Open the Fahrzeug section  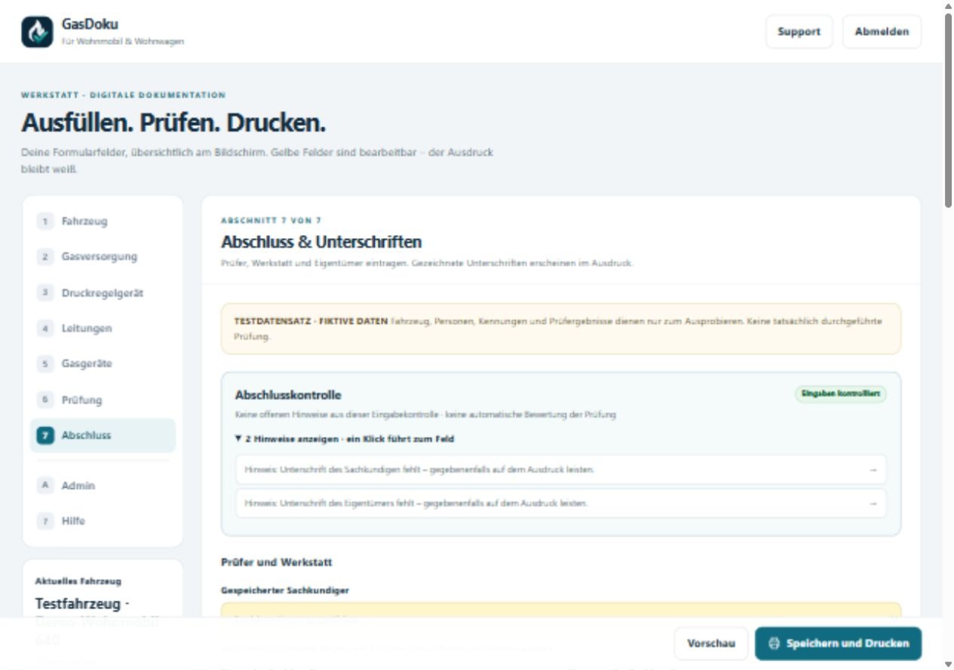(103, 222)
